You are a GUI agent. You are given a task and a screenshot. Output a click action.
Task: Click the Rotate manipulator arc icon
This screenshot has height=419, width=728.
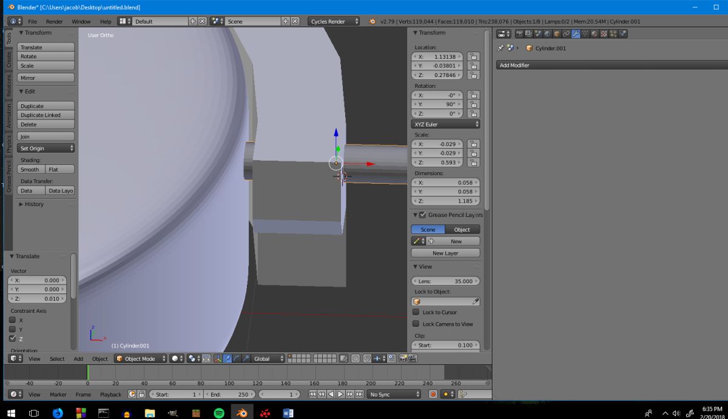tap(237, 358)
